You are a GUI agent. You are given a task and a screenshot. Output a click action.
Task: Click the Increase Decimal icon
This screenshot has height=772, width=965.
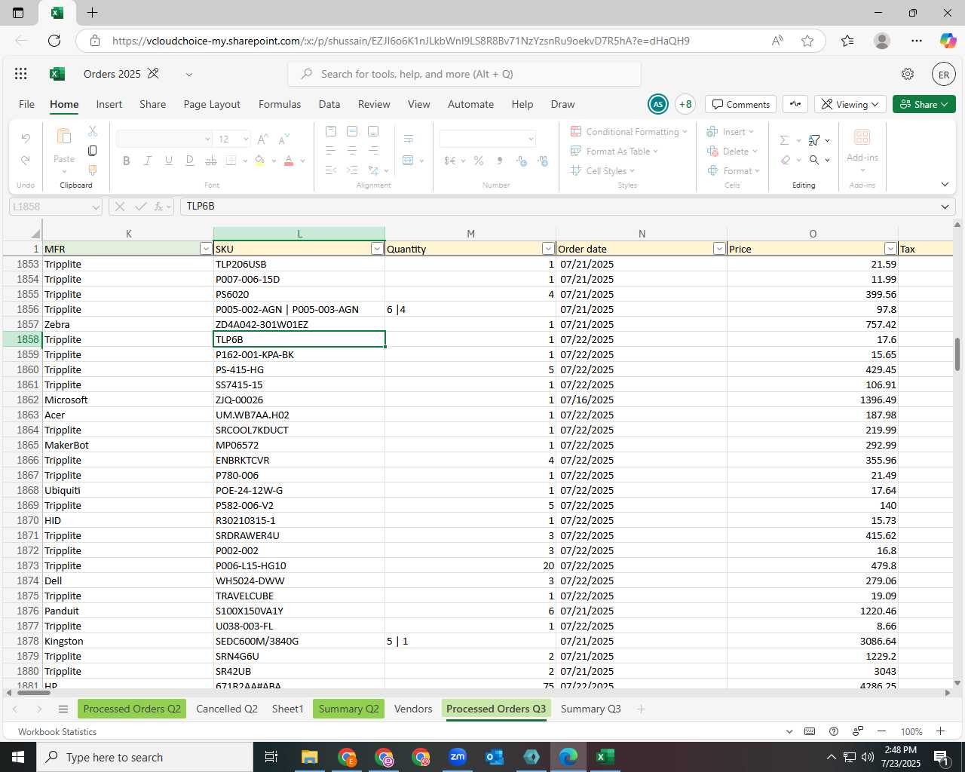click(x=522, y=161)
